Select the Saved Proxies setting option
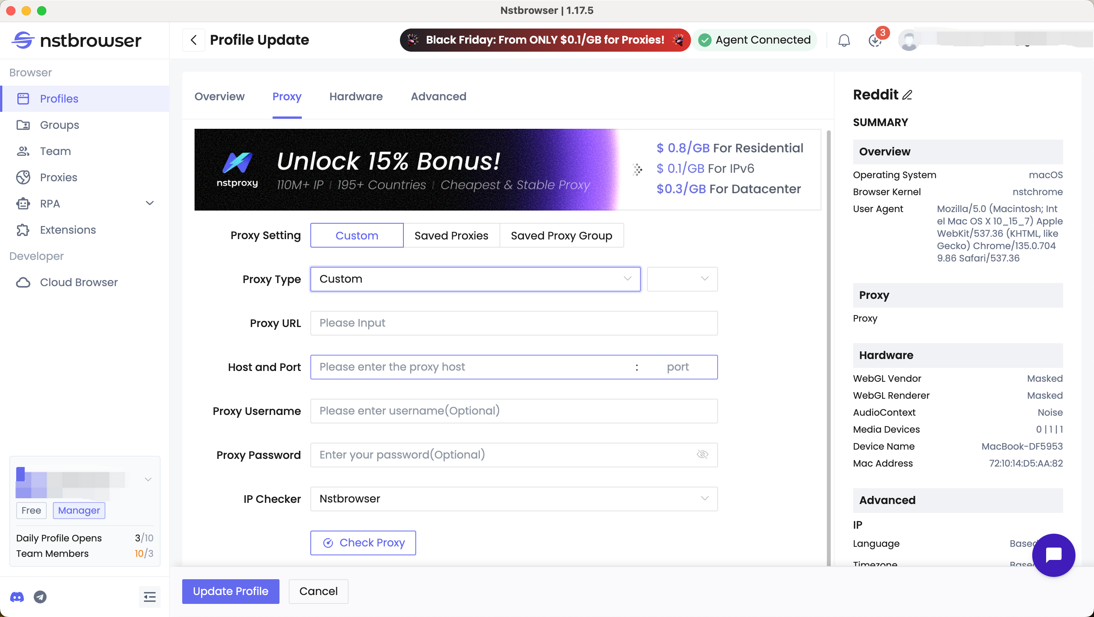Screen dimensions: 1094x617 pyautogui.click(x=451, y=236)
